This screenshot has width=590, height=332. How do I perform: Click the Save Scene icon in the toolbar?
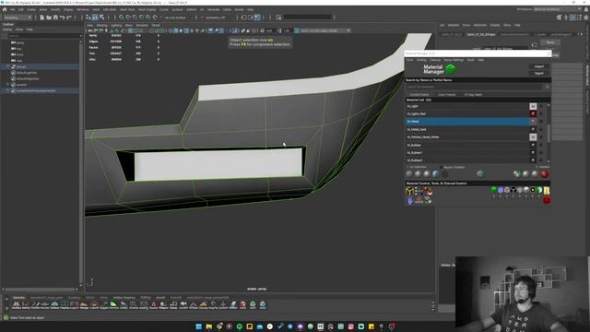55,18
